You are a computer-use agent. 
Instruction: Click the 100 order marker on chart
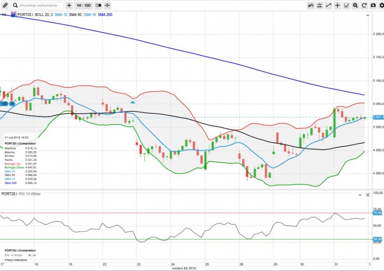[4, 104]
